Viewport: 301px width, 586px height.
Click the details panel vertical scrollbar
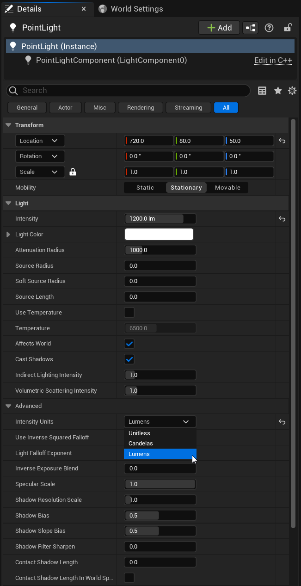pos(293,324)
